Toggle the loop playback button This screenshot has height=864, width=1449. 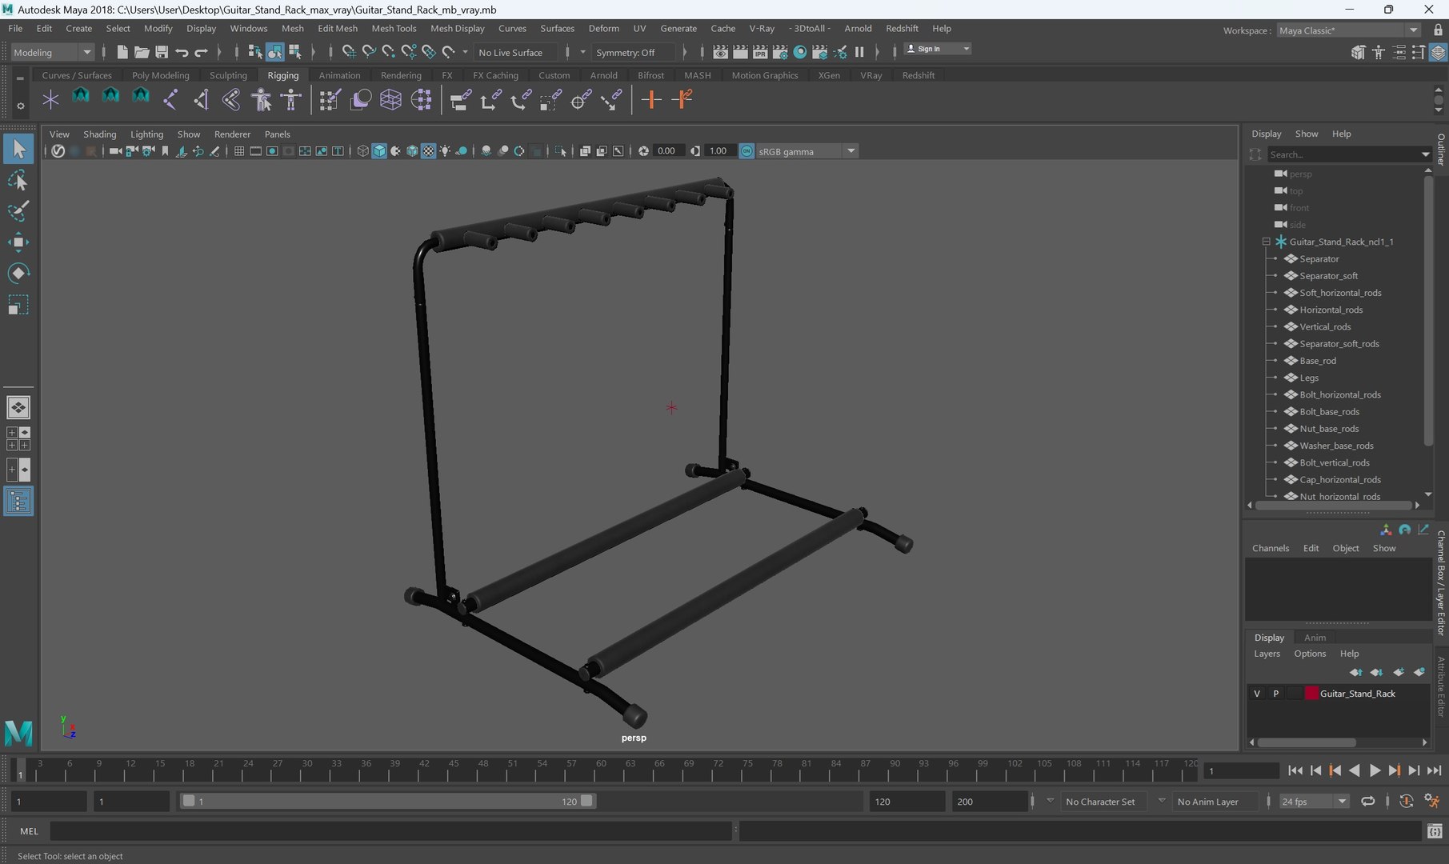[x=1368, y=801]
